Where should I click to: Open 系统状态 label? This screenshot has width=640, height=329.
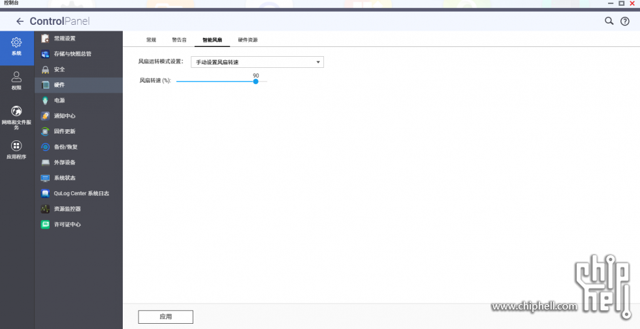(65, 178)
